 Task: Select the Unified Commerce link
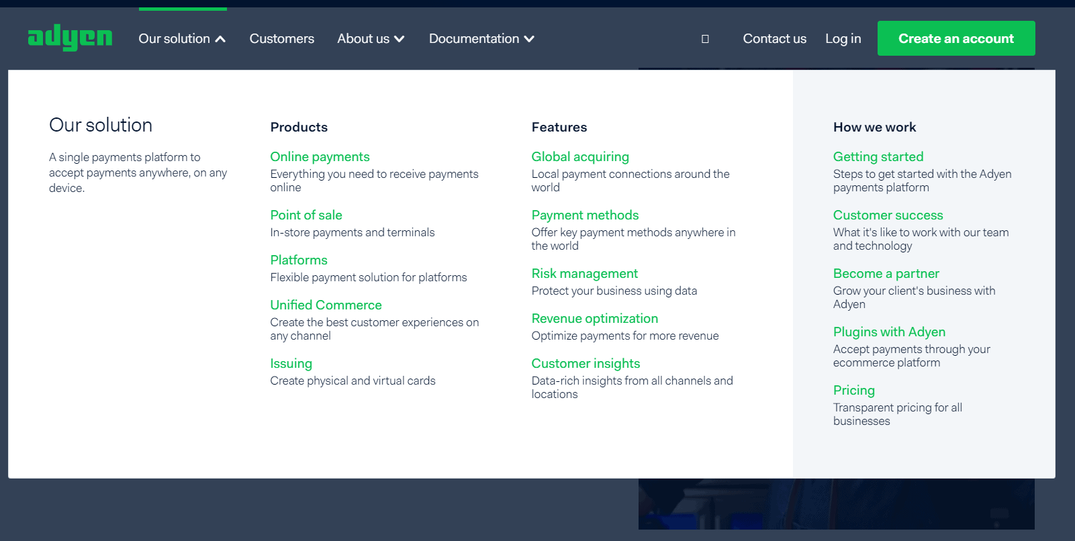[326, 305]
